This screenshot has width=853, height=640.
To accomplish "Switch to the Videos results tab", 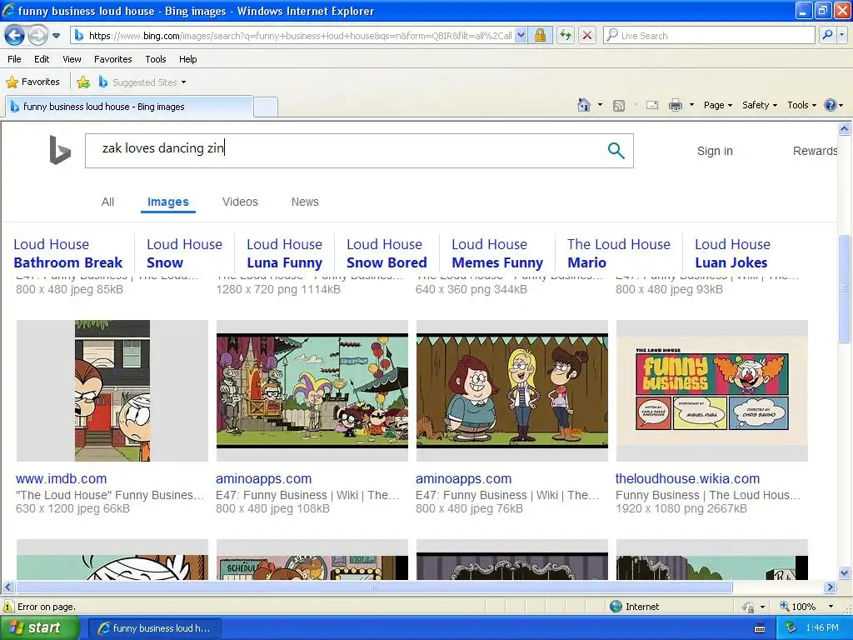I will pyautogui.click(x=240, y=202).
